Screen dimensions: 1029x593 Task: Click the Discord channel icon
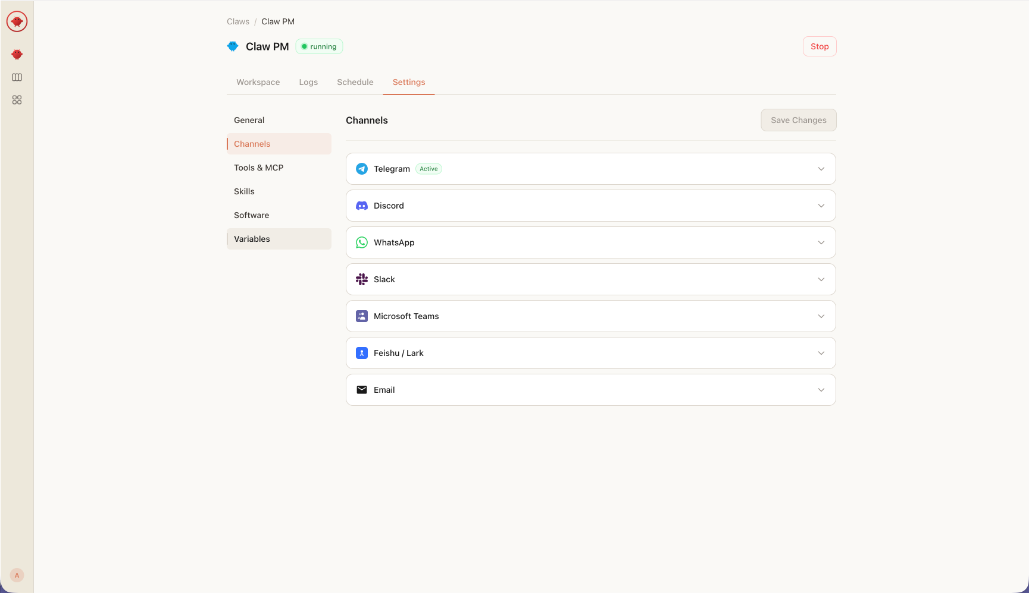click(x=362, y=206)
